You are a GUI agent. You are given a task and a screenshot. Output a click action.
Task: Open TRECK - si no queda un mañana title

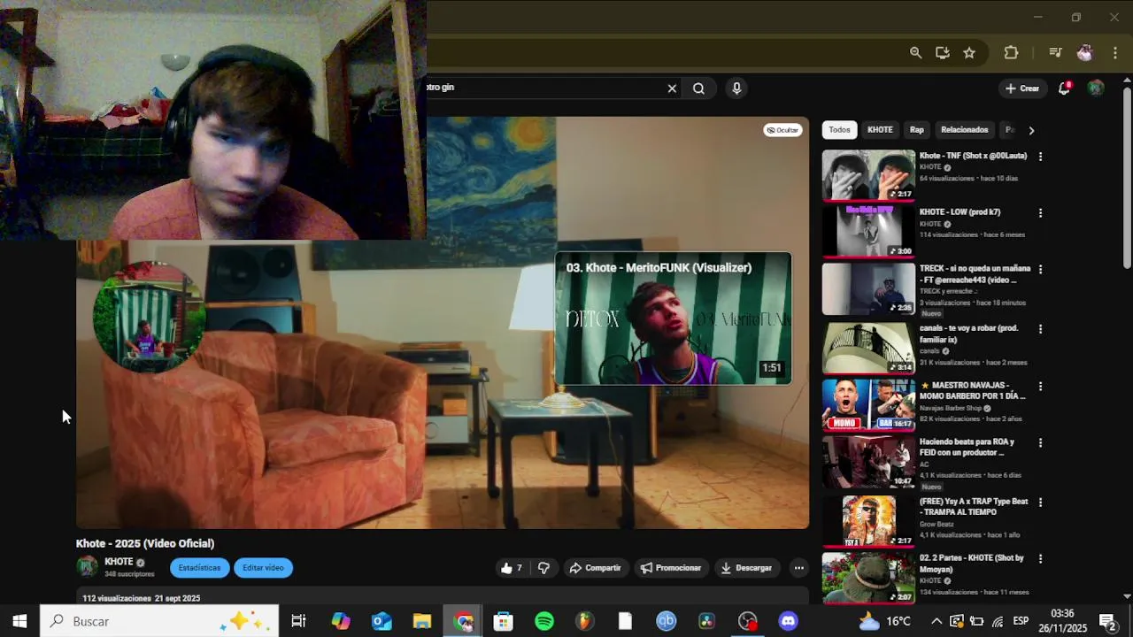pos(975,274)
